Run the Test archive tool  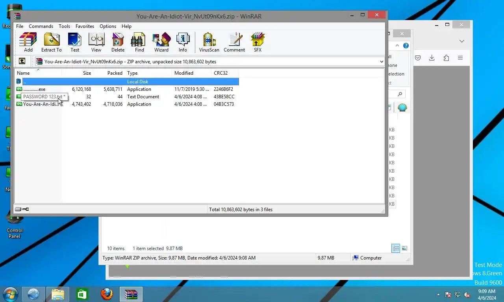pos(75,42)
